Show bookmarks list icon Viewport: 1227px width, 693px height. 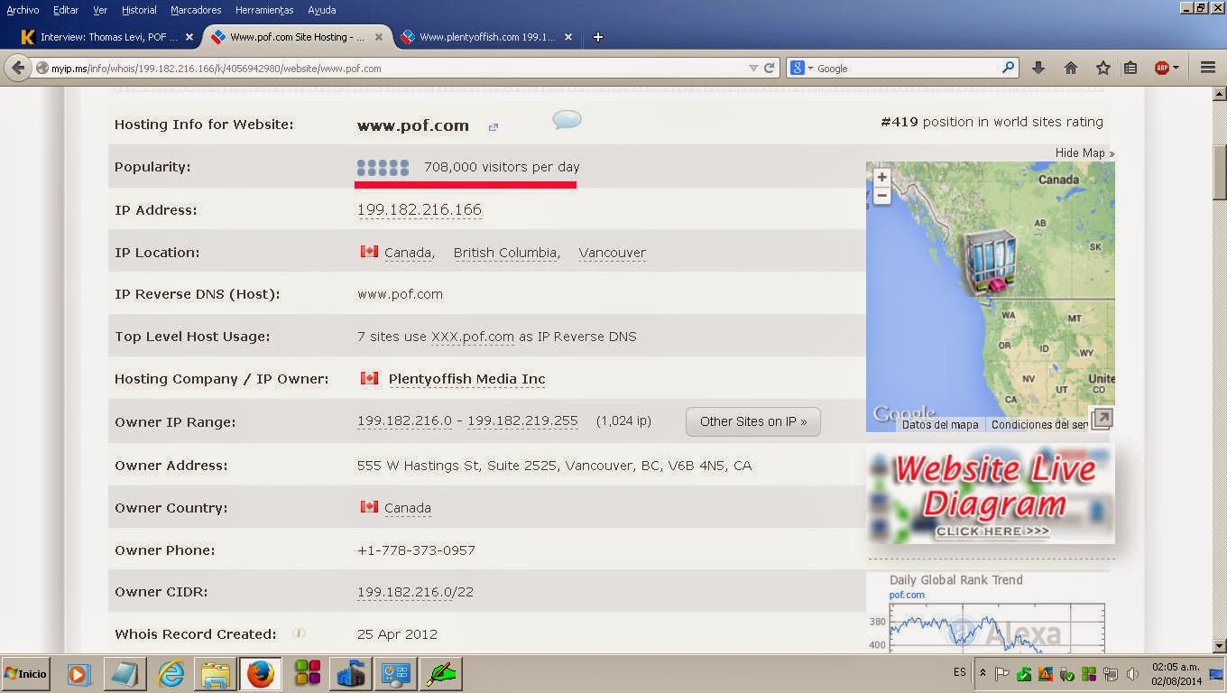(x=1130, y=68)
